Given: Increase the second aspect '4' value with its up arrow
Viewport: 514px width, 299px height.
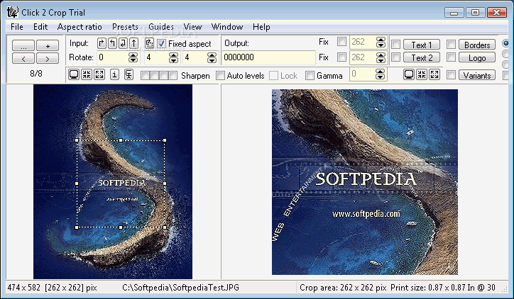Looking at the screenshot, I should click(212, 55).
